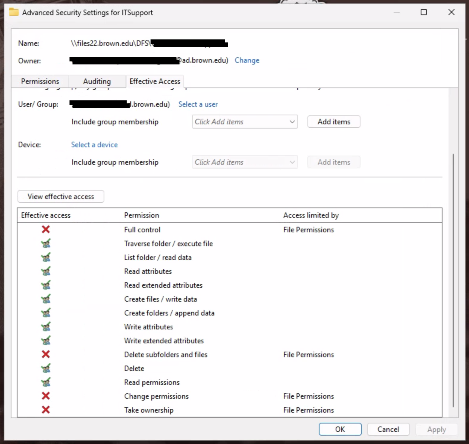Viewport: 469px width, 444px height.
Task: Click the allowed icon for Create files / write data
Action: click(x=46, y=299)
